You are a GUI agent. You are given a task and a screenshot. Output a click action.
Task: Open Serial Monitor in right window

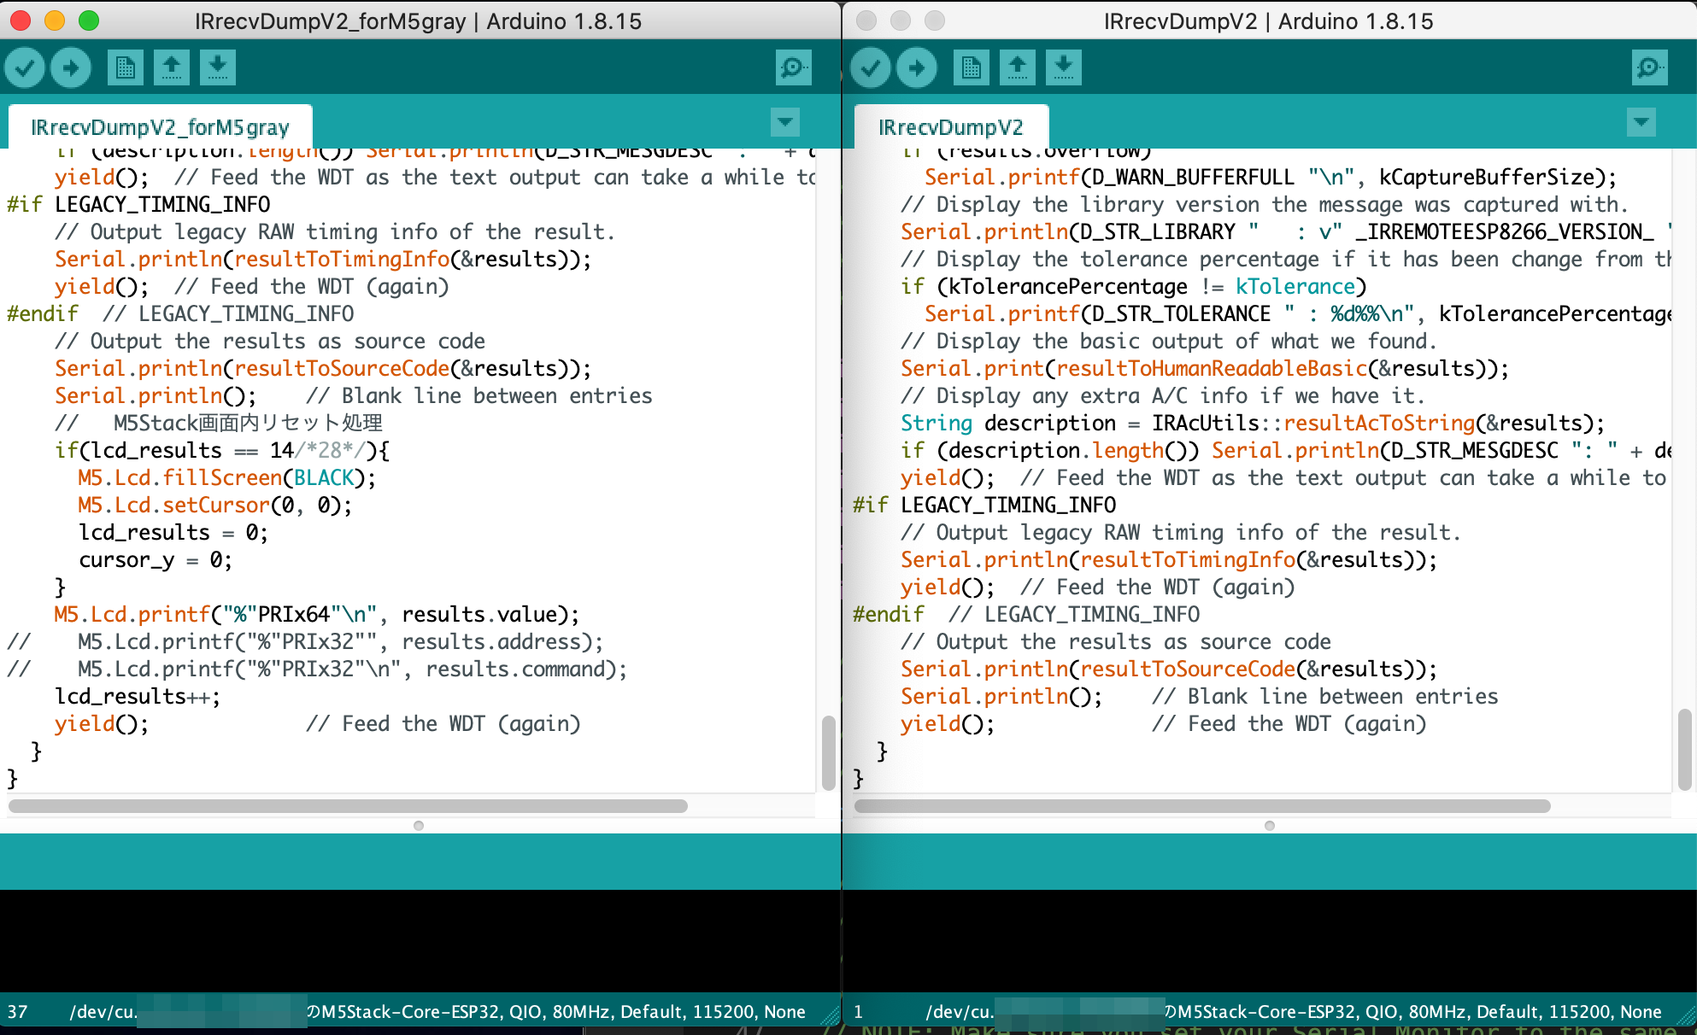[x=1649, y=67]
